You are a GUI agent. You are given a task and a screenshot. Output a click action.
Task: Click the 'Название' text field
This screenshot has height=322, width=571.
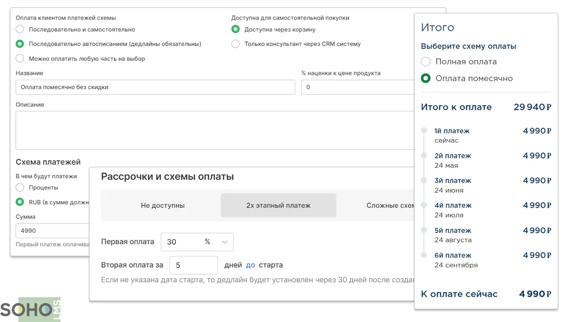156,87
